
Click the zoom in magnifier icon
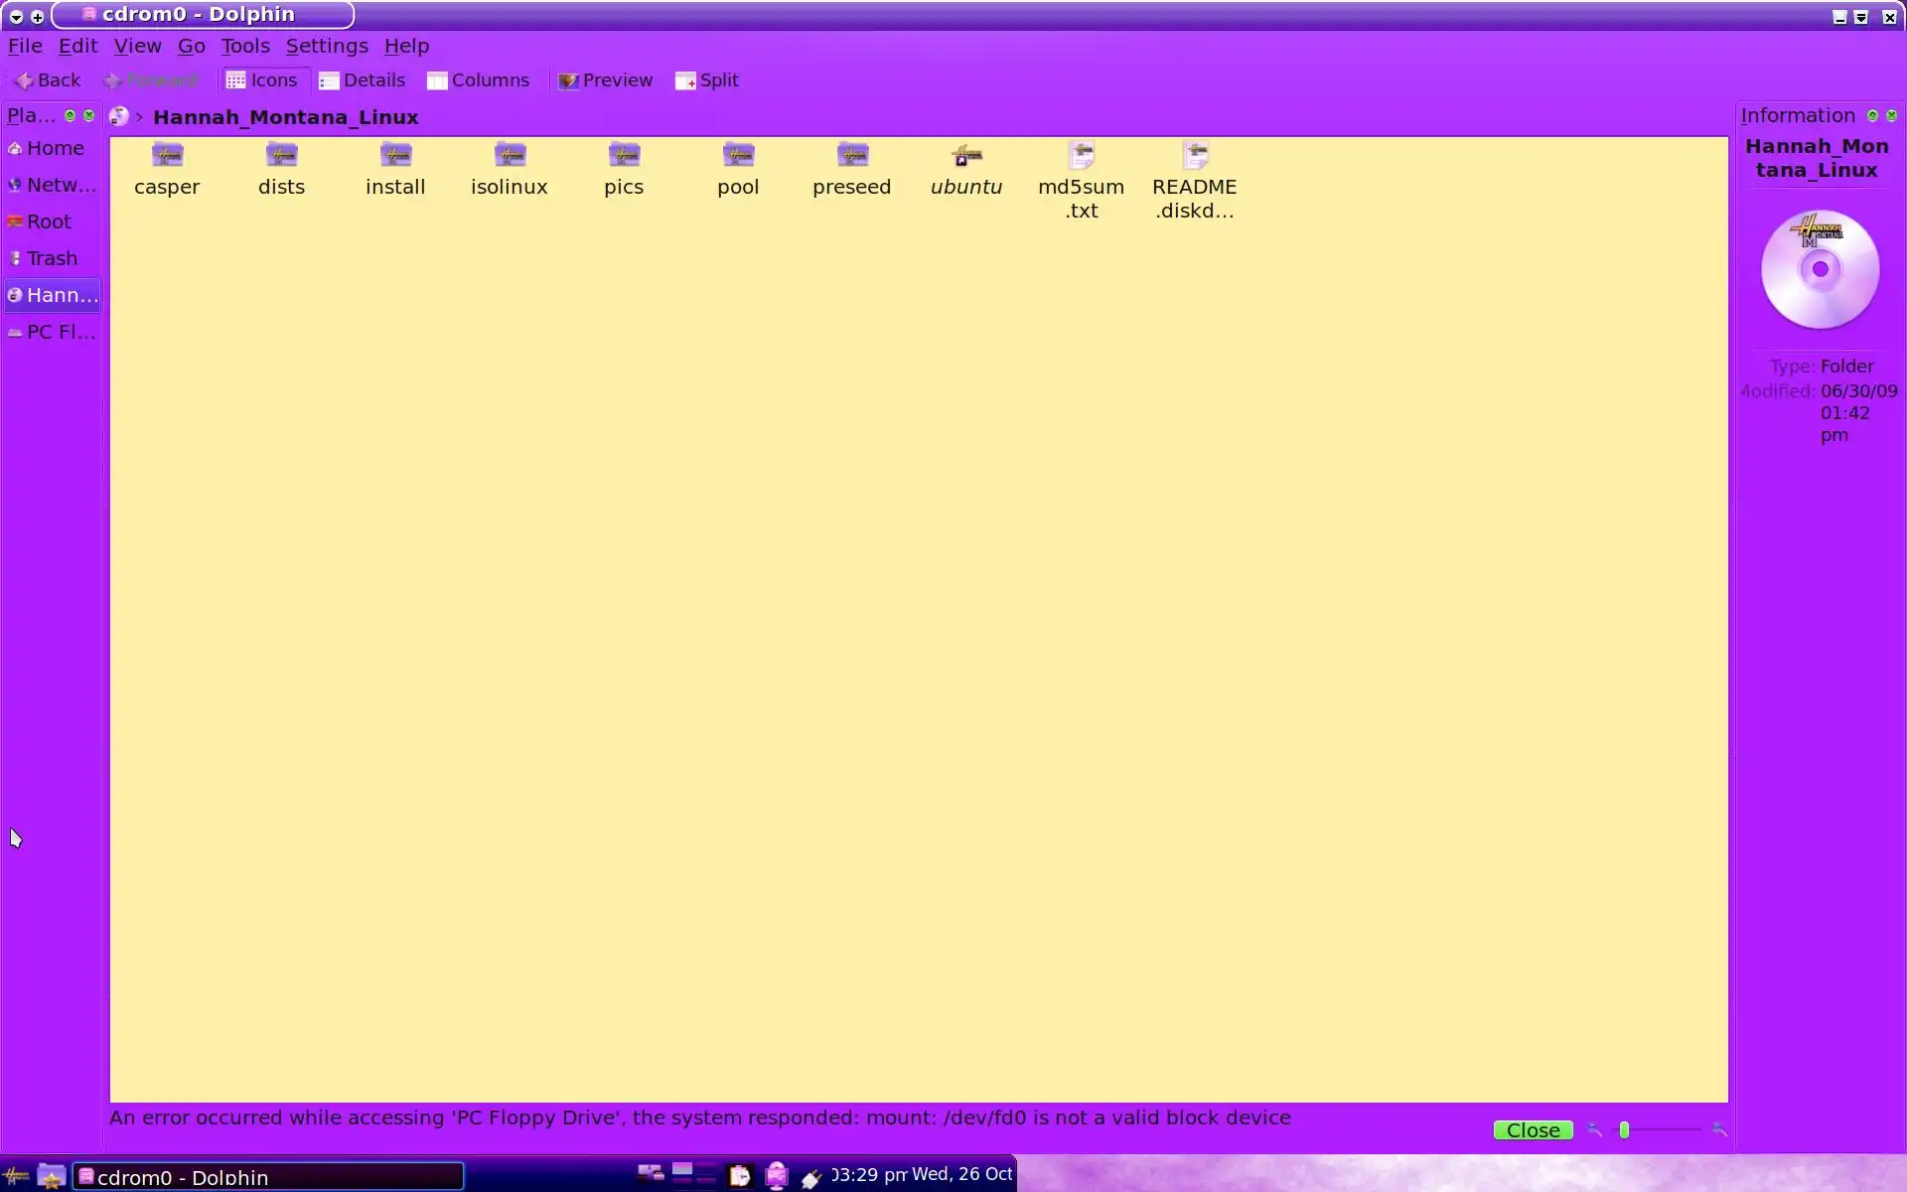(1719, 1129)
